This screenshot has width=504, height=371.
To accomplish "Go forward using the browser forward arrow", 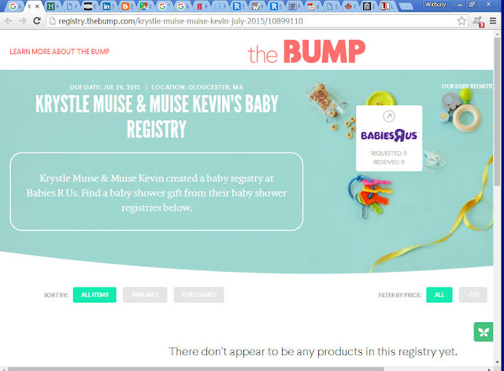I will click(23, 21).
